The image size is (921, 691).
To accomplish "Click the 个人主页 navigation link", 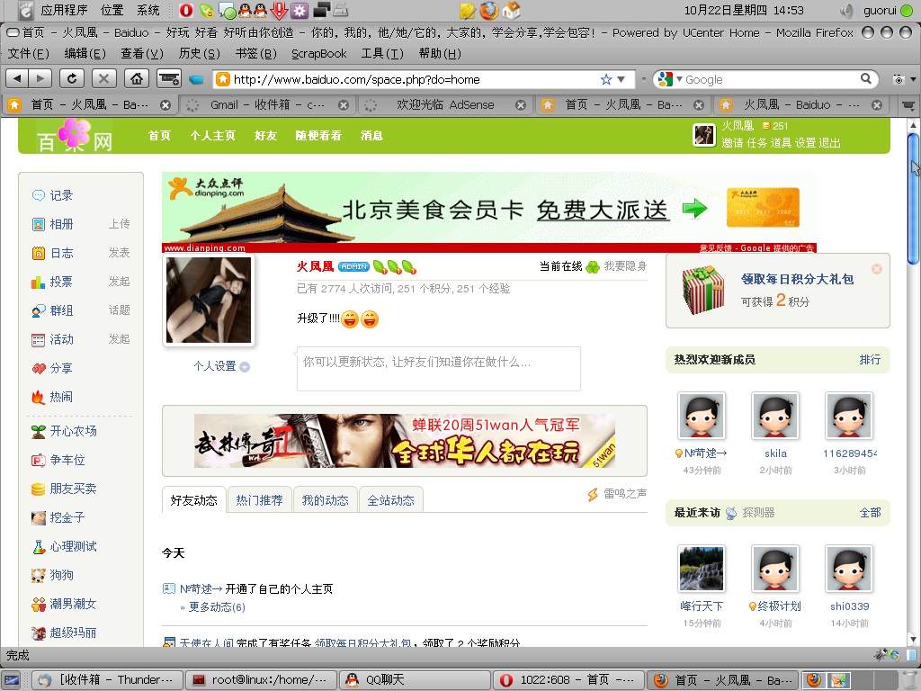I will (212, 136).
